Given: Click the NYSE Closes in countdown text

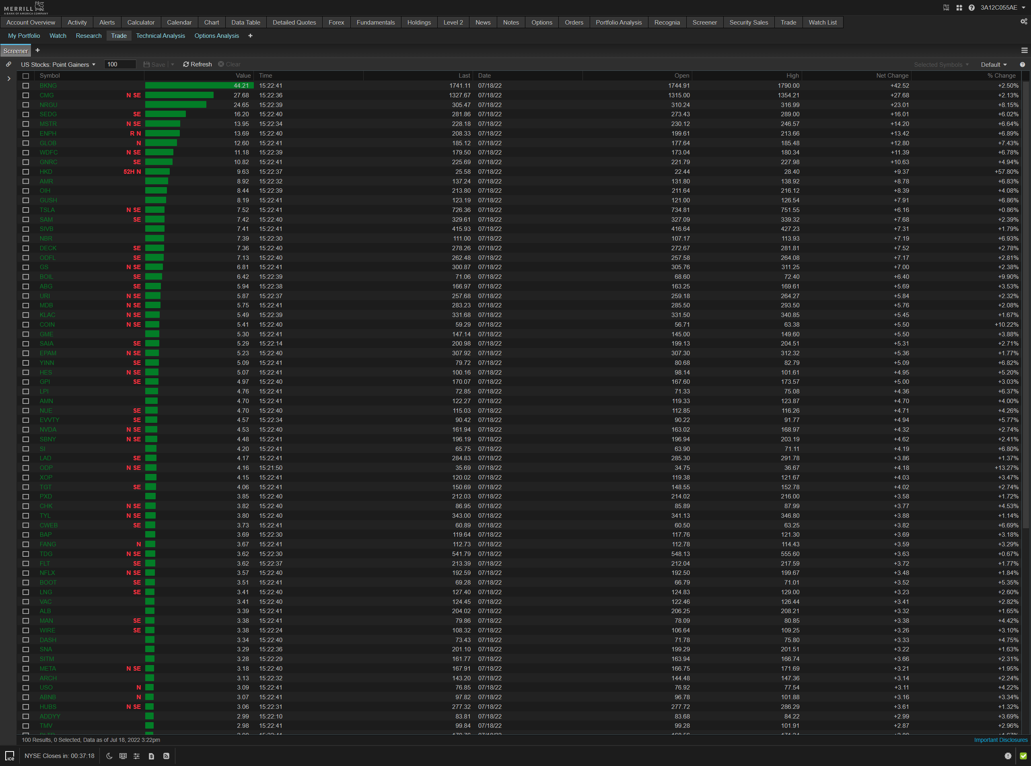Looking at the screenshot, I should point(60,756).
